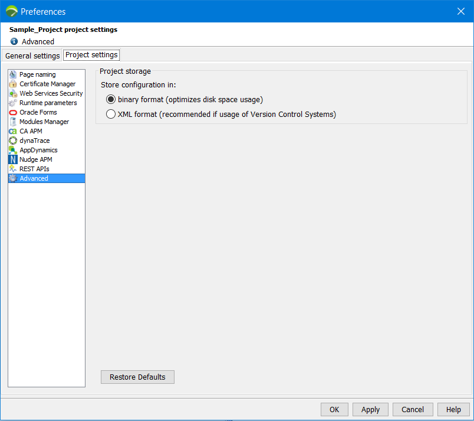Switch to General settings tab
Viewport: 474px width, 421px height.
[32, 56]
